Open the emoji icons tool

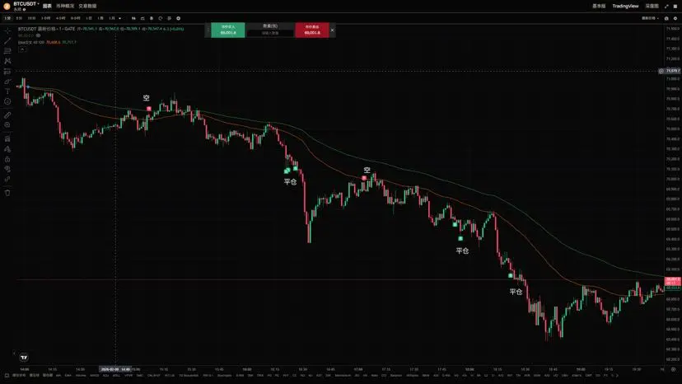7,101
